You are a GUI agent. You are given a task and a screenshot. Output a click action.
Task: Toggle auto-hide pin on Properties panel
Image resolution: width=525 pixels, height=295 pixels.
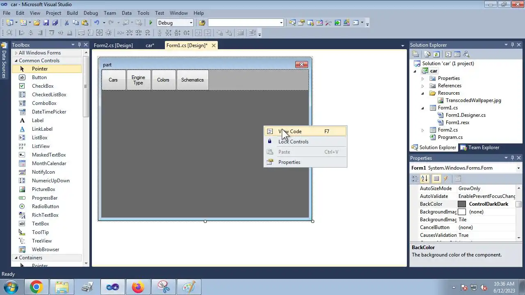(x=512, y=158)
